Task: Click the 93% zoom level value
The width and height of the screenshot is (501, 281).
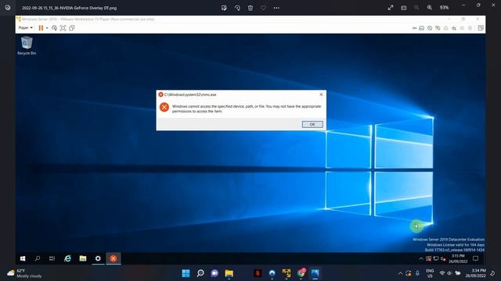Action: 444,8
